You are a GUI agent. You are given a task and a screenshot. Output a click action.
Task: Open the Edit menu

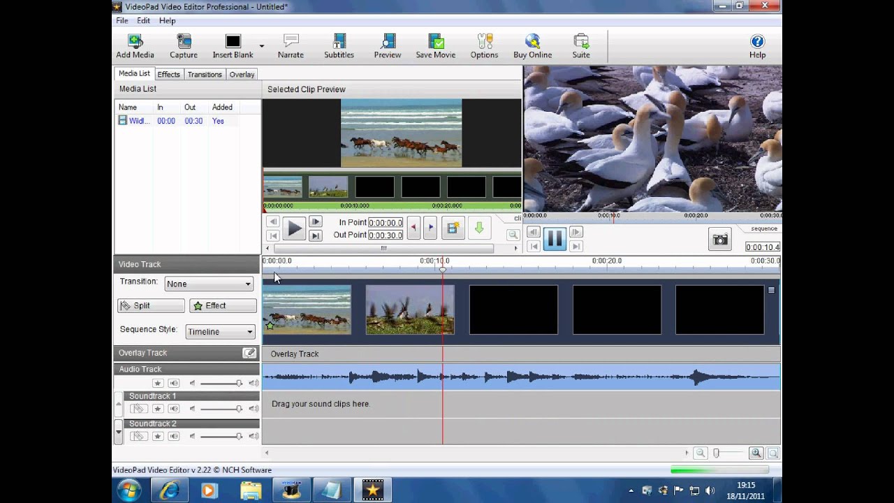(143, 21)
